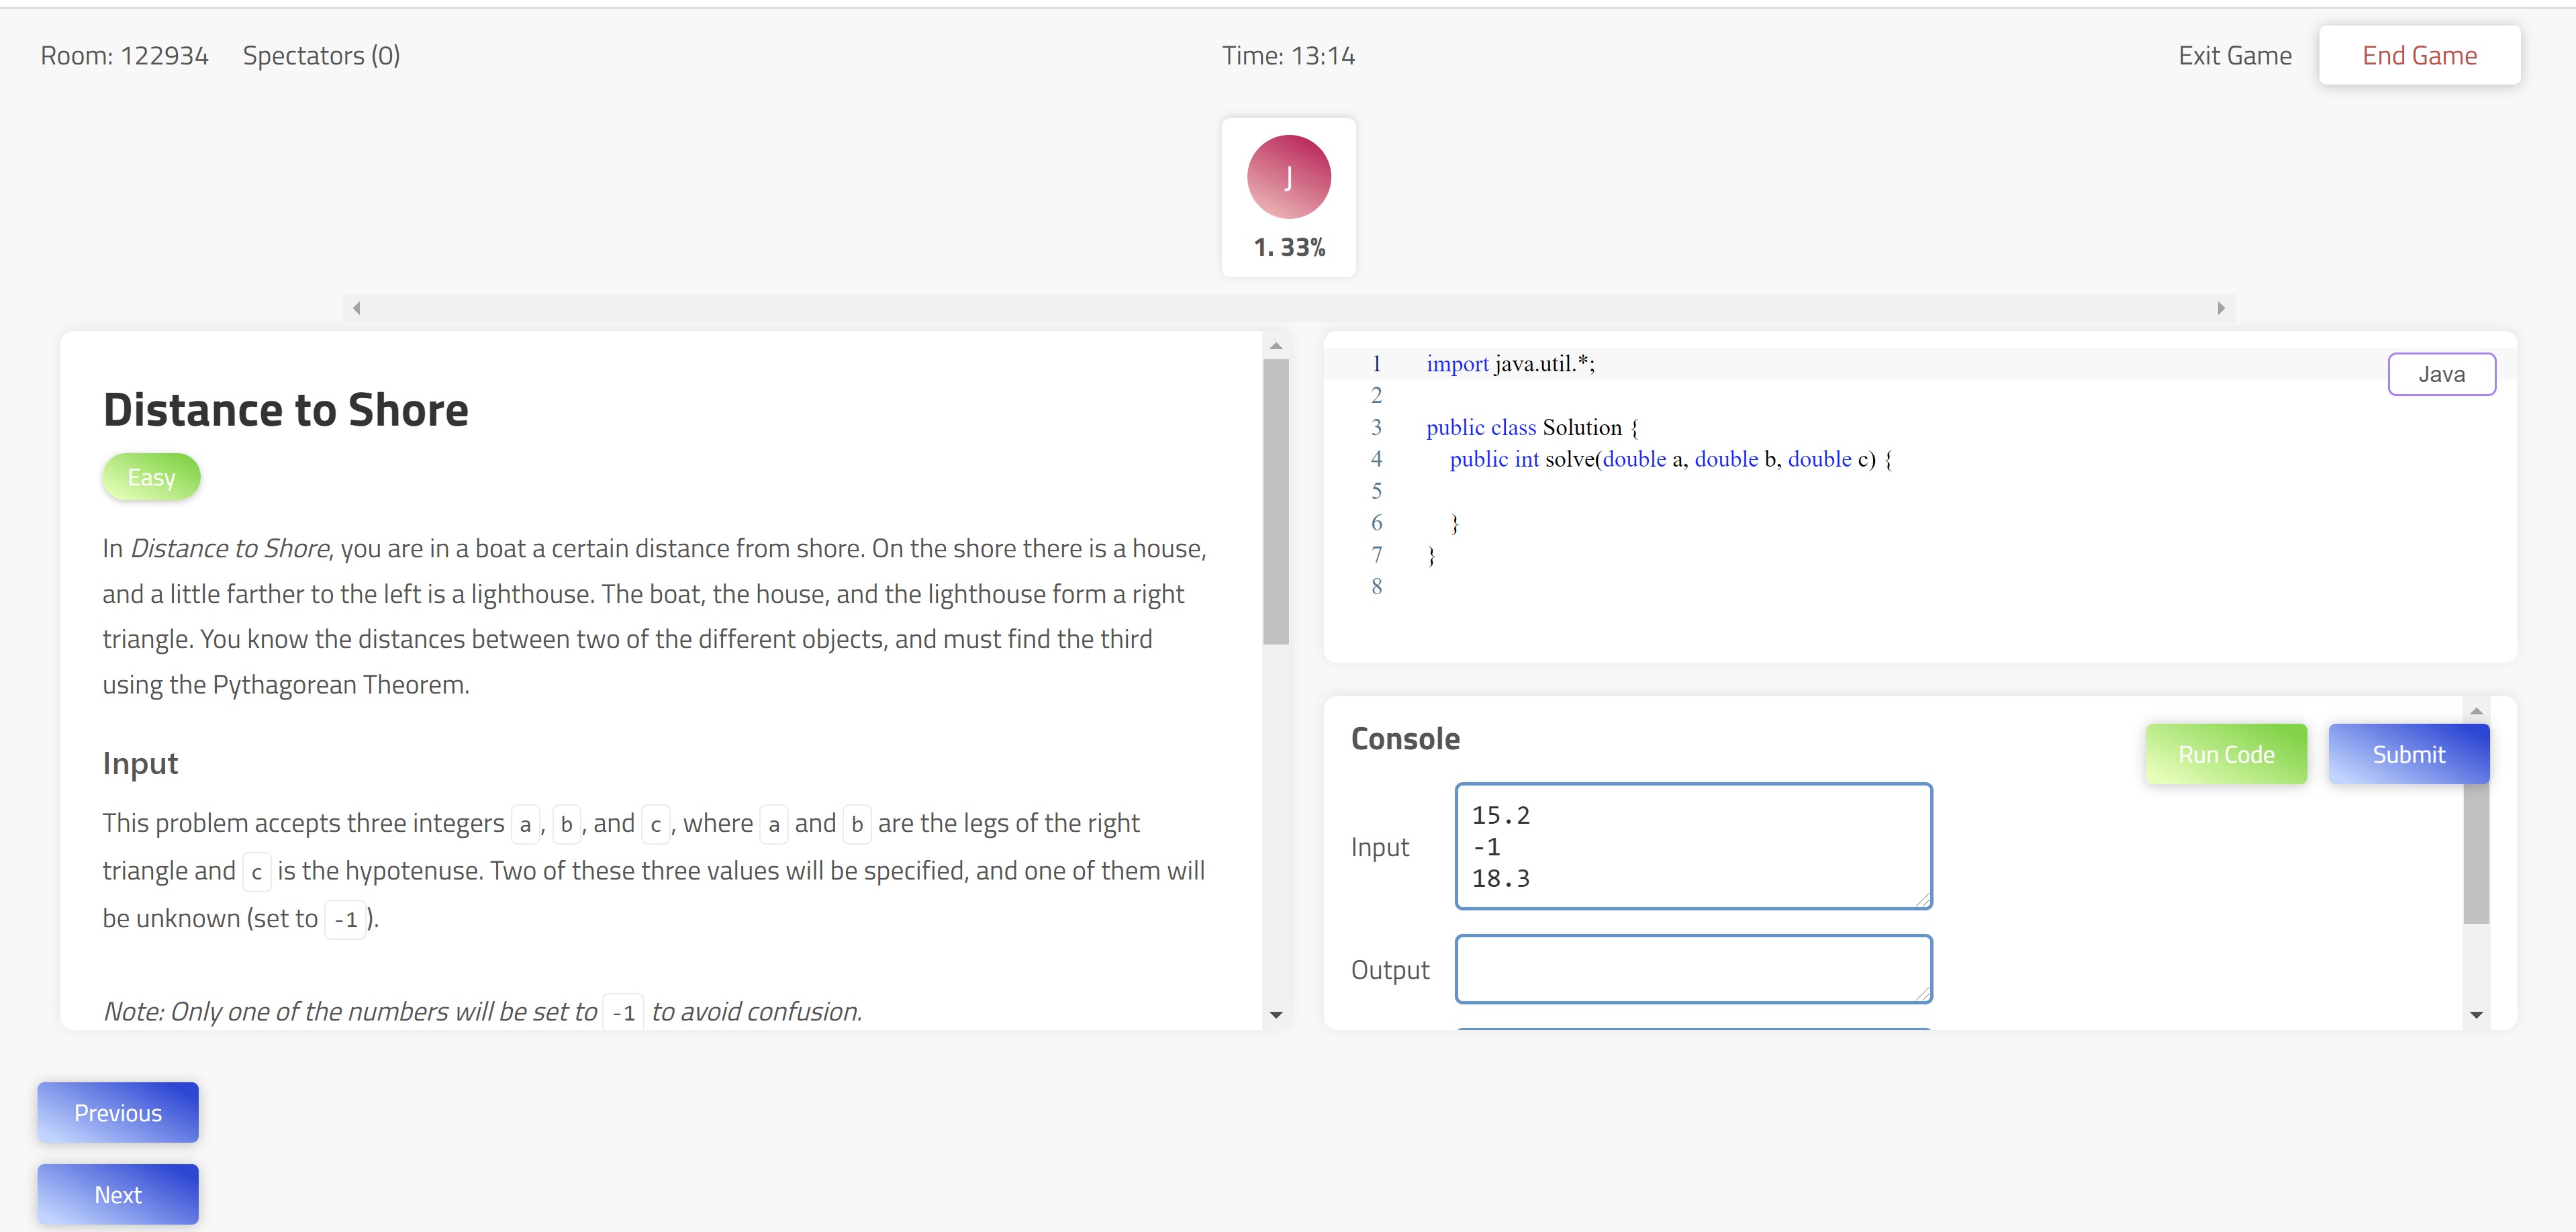Click left arrow of player scroller

[357, 308]
